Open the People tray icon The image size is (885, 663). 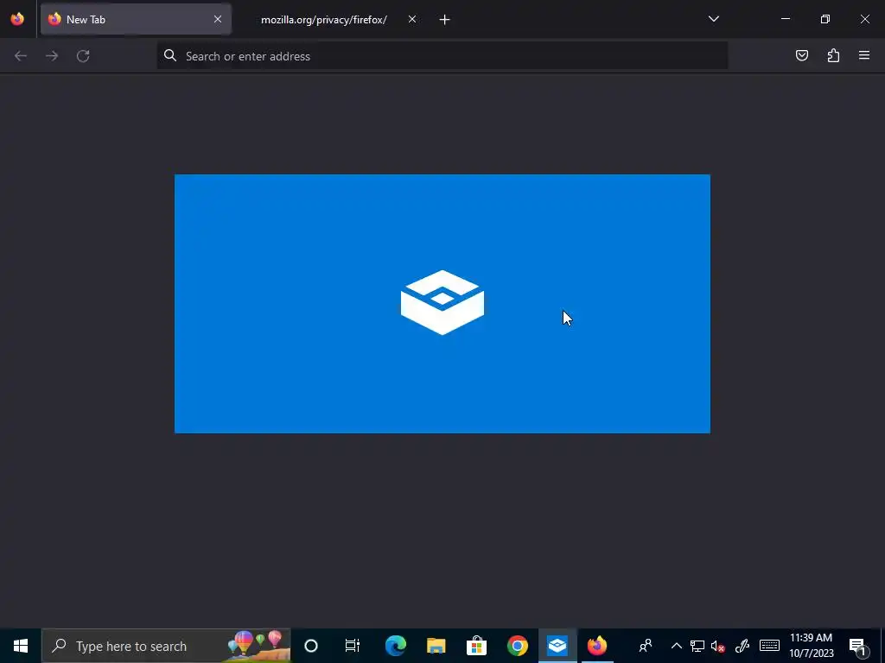646,646
